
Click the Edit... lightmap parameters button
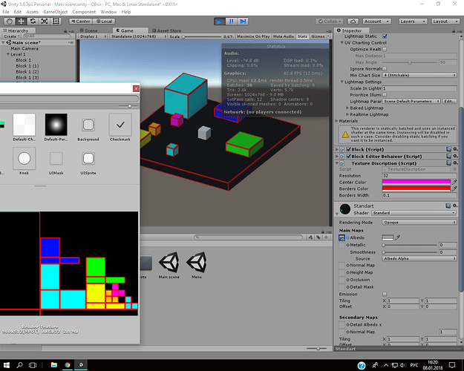[x=449, y=101]
